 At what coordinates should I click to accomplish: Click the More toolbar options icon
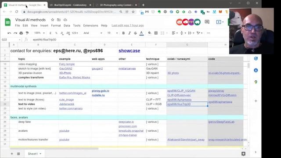click(208, 33)
